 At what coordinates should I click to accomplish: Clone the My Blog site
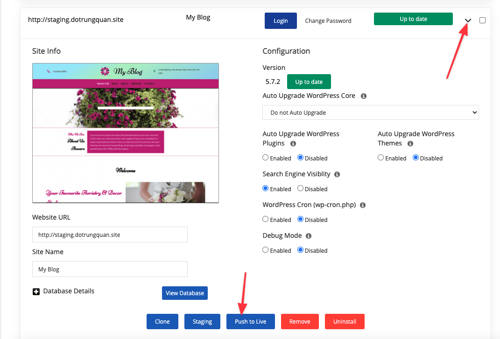(x=162, y=321)
